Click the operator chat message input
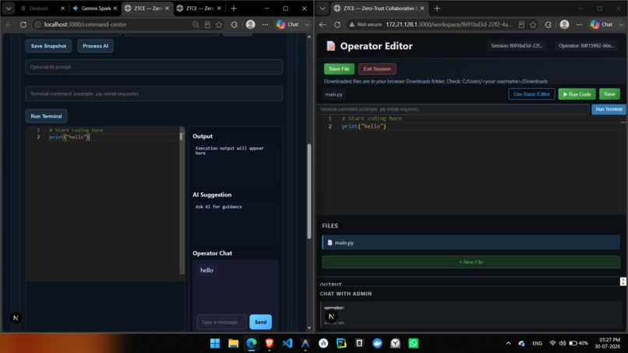 (221, 322)
